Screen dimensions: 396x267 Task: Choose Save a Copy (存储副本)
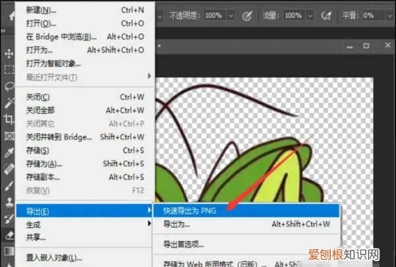point(85,177)
